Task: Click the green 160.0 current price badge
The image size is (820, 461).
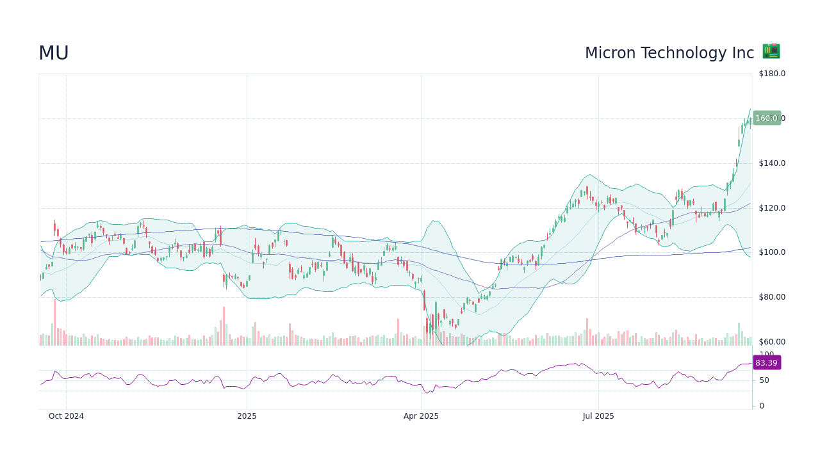Action: point(766,118)
